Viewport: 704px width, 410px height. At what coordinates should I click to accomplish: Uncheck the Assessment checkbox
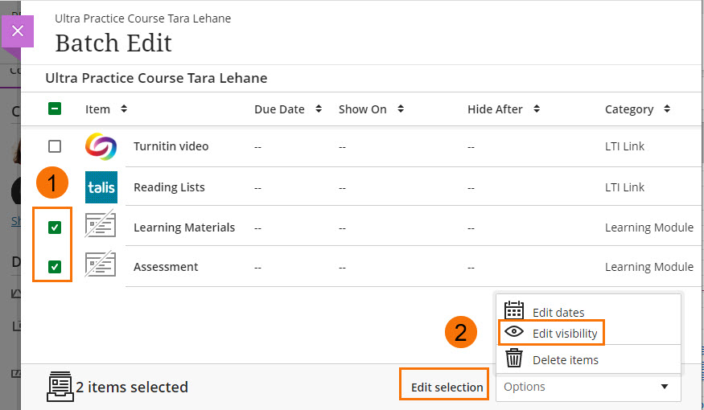coord(55,267)
